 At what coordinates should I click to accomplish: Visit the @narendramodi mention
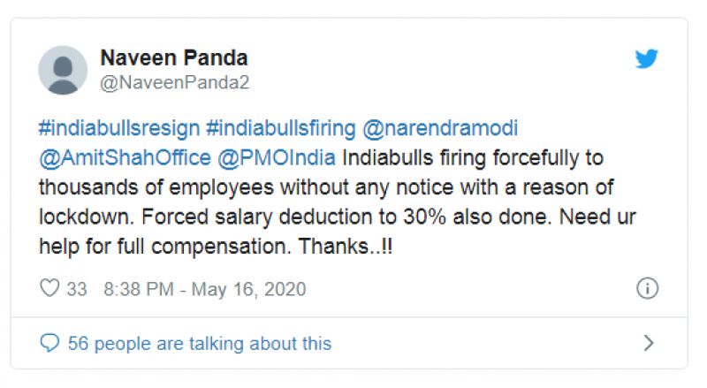pyautogui.click(x=440, y=128)
